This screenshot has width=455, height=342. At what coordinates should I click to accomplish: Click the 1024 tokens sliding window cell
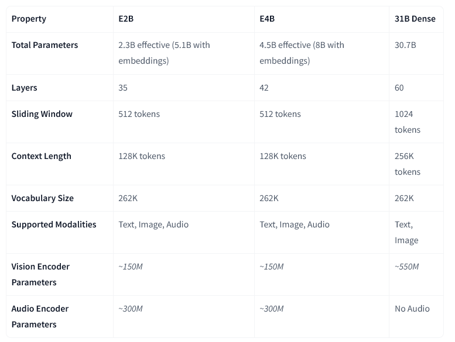click(407, 122)
